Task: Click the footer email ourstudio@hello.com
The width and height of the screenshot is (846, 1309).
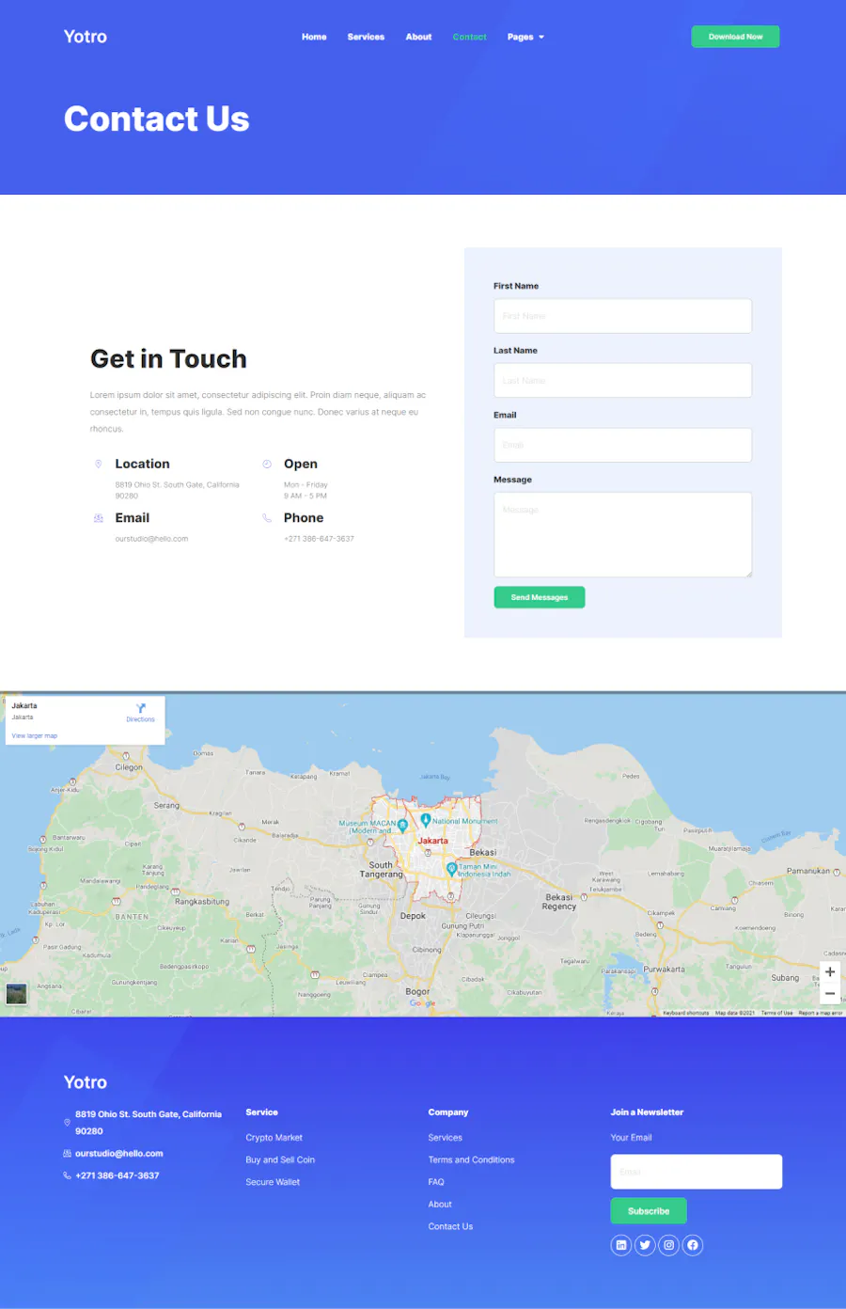Action: coord(119,1154)
